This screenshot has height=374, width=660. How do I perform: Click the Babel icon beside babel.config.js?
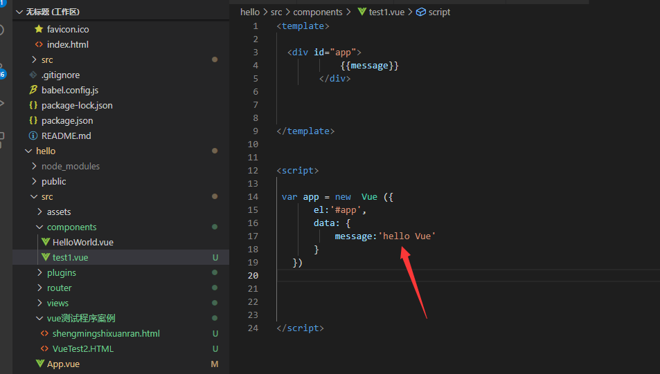pos(33,90)
